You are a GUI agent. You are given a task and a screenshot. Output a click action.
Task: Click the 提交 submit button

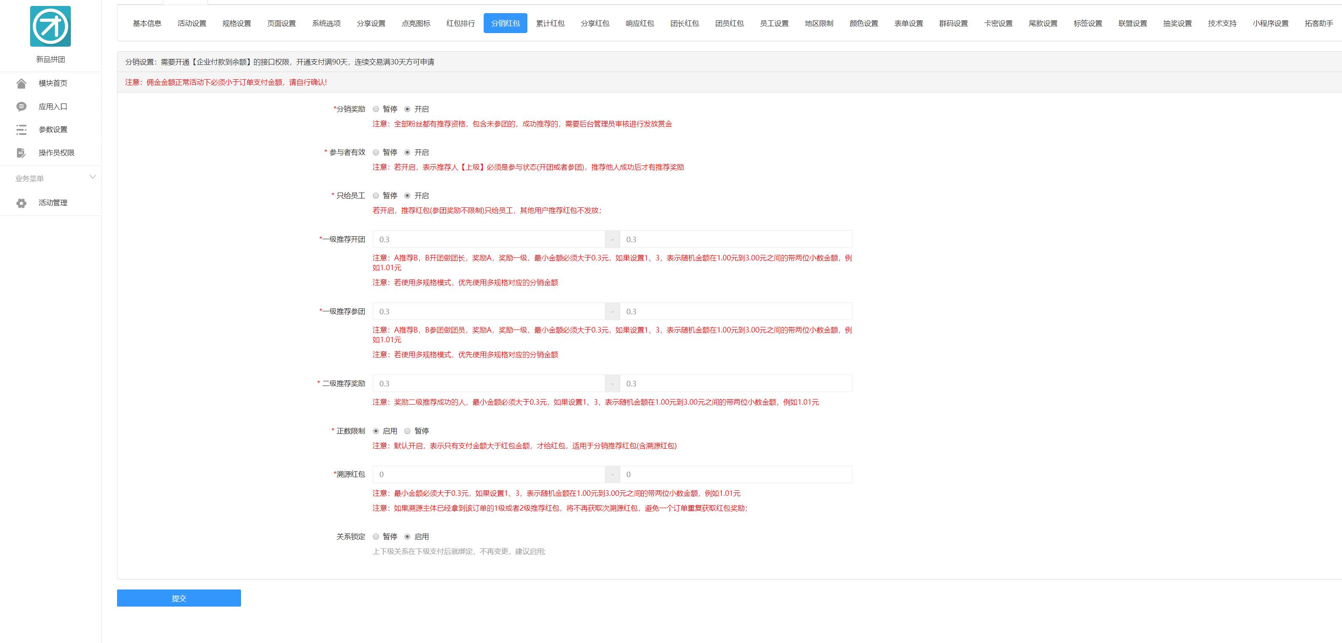[x=179, y=598]
